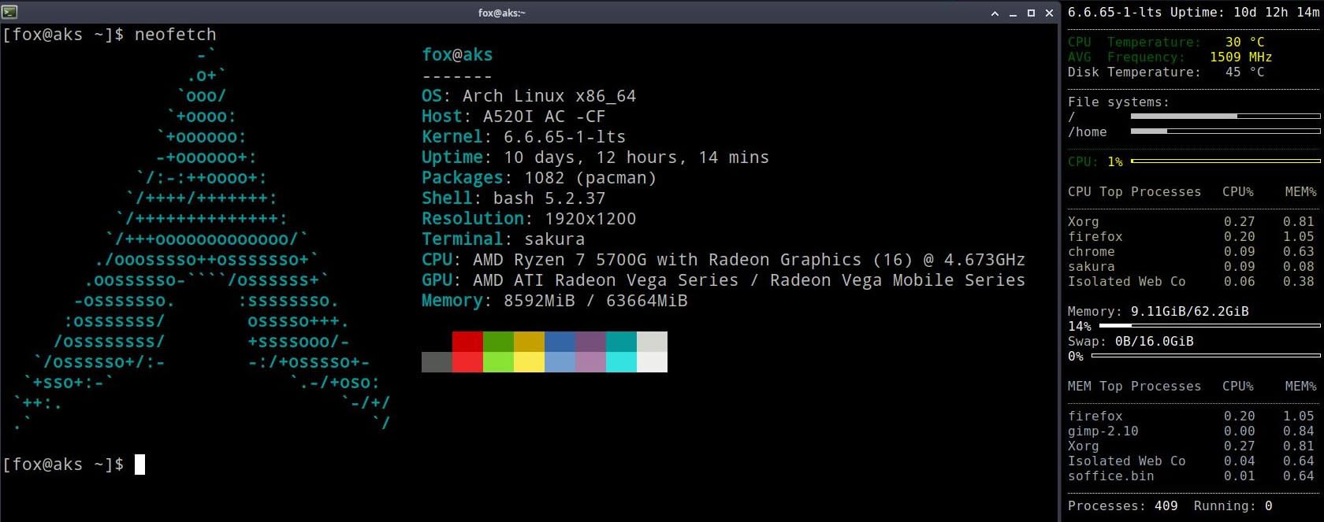
Task: Click the dark blue color block
Action: 560,342
